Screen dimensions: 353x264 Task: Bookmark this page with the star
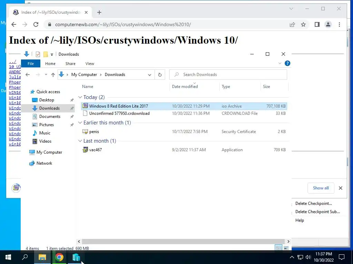click(x=303, y=24)
